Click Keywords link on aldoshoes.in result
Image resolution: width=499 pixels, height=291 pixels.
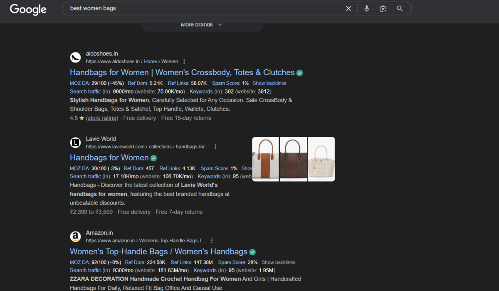(x=201, y=91)
